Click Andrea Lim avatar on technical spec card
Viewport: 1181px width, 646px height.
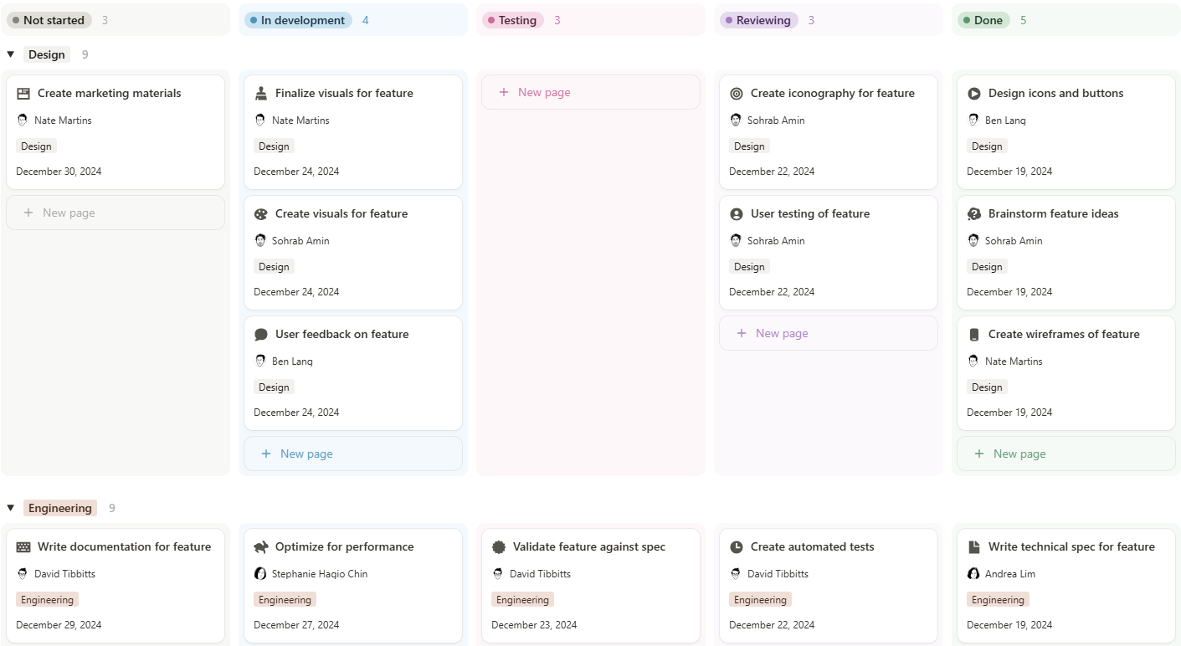click(x=973, y=574)
